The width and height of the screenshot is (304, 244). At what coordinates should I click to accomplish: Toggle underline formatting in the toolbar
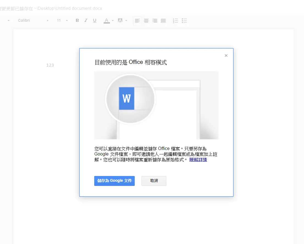[95, 21]
